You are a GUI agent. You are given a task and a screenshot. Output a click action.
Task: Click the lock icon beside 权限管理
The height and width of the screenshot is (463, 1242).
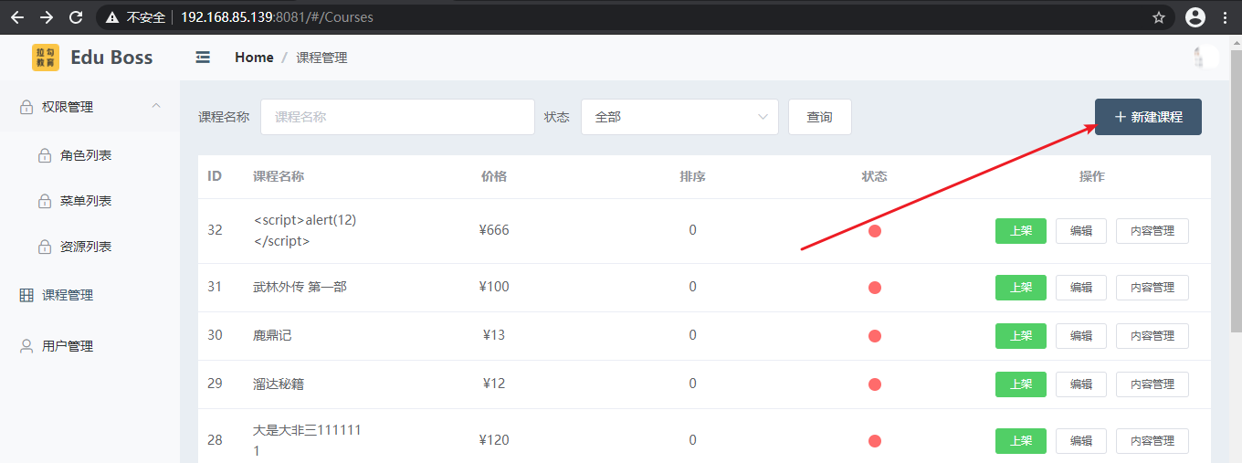(x=27, y=108)
